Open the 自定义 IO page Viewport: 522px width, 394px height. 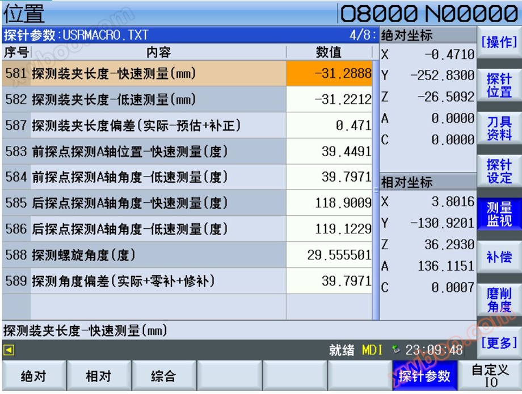click(490, 376)
